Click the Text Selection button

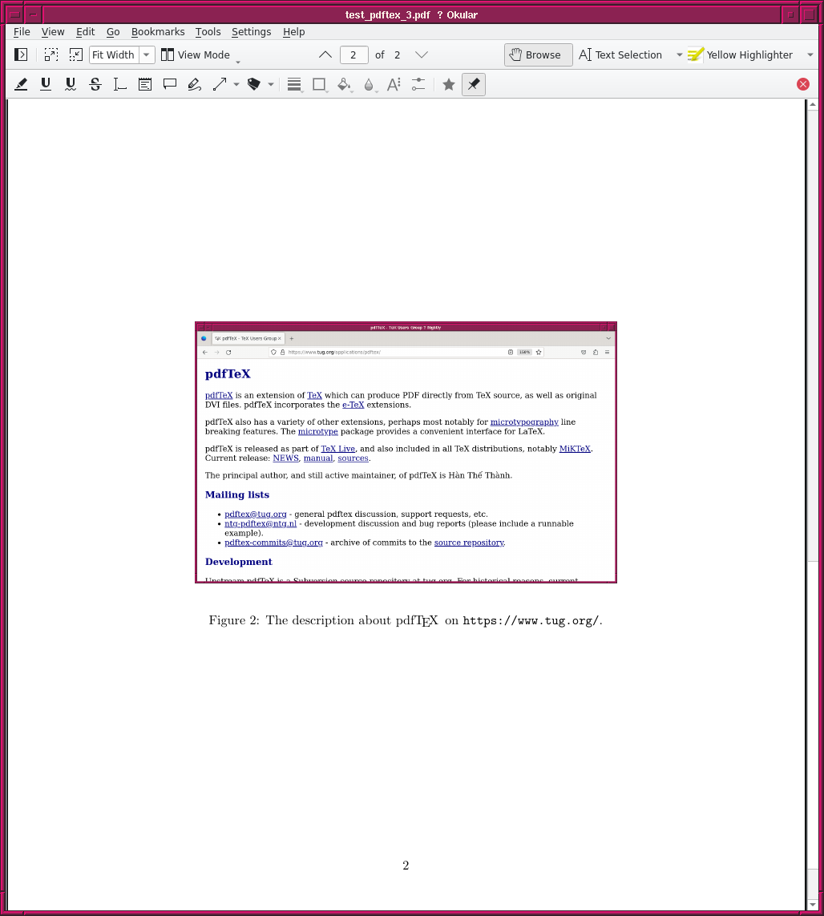[x=620, y=54]
